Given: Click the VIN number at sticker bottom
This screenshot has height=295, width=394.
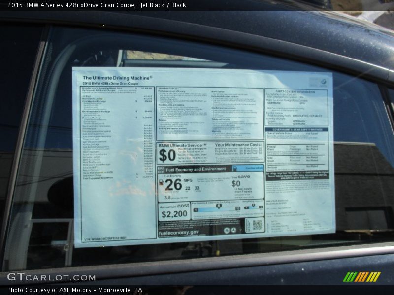Looking at the screenshot, I should point(105,238).
